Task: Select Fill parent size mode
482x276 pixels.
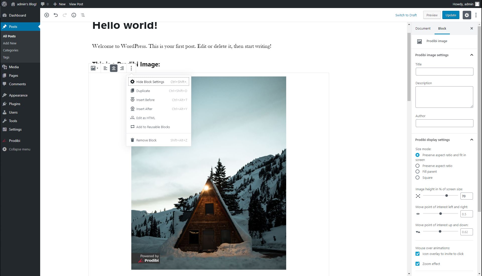Action: click(x=418, y=171)
